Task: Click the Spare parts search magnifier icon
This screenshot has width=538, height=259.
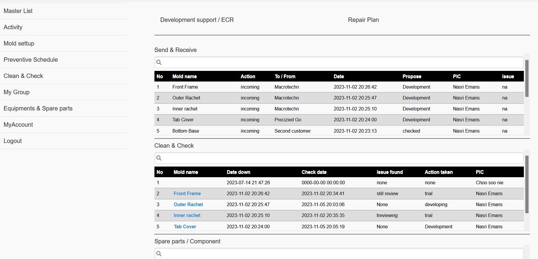Action: tap(159, 254)
